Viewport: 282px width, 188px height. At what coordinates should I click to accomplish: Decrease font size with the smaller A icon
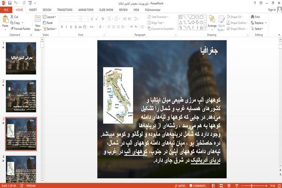[x=96, y=19]
